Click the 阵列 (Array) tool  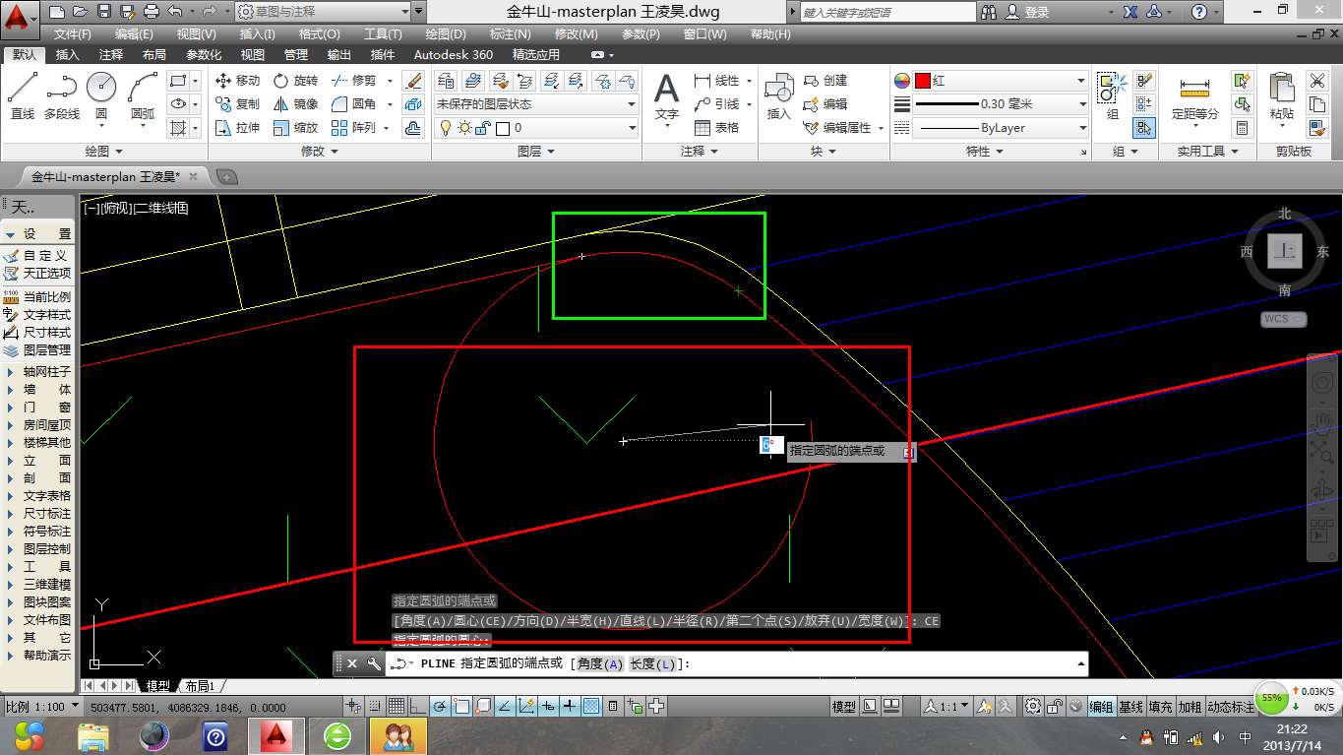354,128
